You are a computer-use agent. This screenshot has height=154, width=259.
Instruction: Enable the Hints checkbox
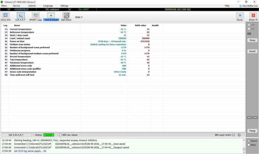249,145
